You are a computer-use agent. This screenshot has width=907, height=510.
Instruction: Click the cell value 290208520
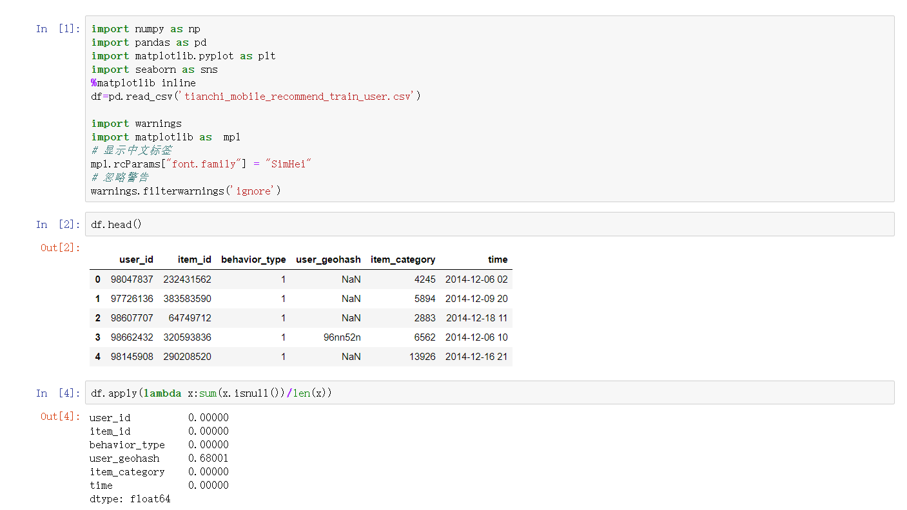point(188,357)
